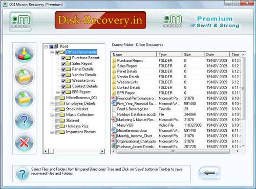Click the Financial Performance PowerPoint file icon
The width and height of the screenshot is (256, 189).
point(114,98)
